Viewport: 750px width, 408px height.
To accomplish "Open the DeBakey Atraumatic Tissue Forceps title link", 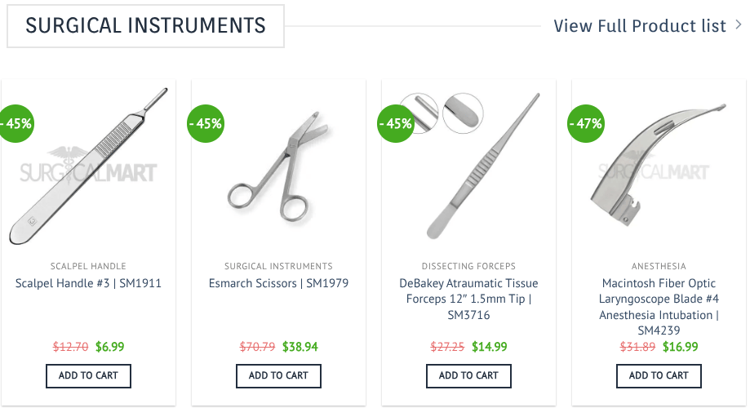I will 468,299.
